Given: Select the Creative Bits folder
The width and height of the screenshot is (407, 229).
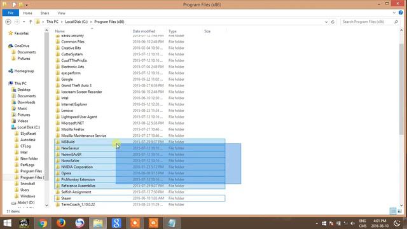Looking at the screenshot, I should [x=71, y=48].
